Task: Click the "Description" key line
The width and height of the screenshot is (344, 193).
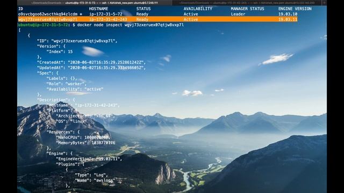Action: (56, 100)
